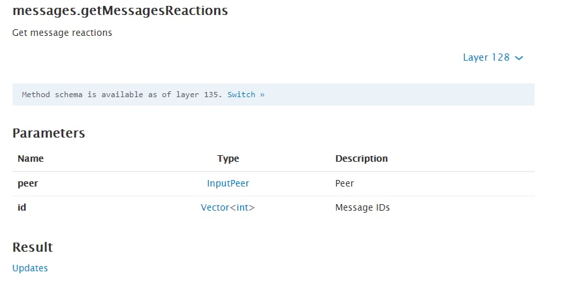This screenshot has width=581, height=285.
Task: Follow the Switch » link
Action: click(245, 95)
